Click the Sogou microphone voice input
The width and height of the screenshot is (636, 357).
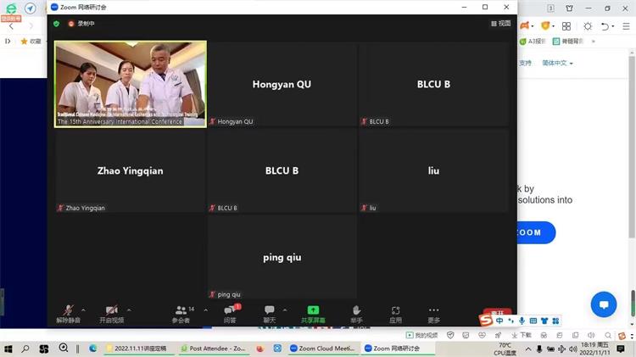click(522, 321)
